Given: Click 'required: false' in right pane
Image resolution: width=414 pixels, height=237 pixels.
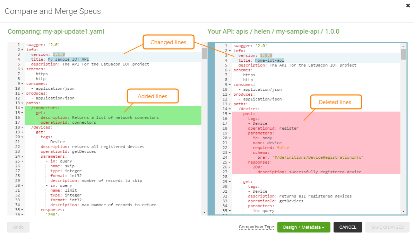Looking at the screenshot, I should pos(271,148).
